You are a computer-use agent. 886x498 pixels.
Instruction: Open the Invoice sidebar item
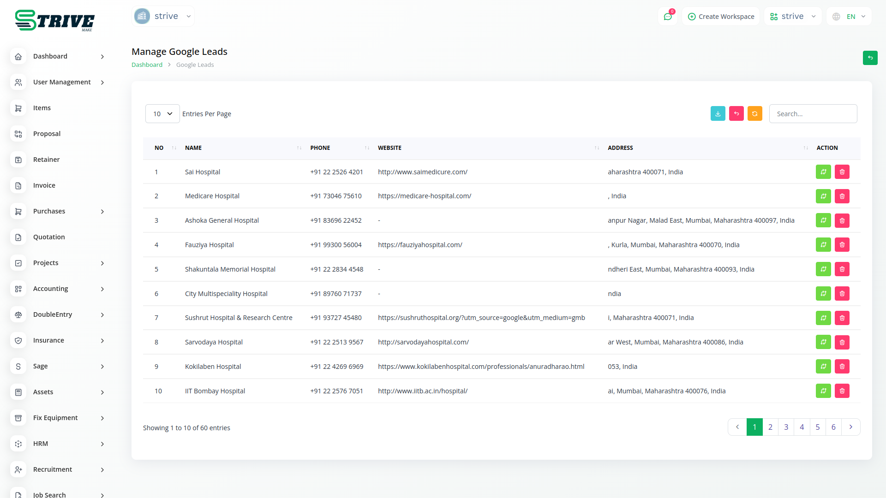(44, 185)
